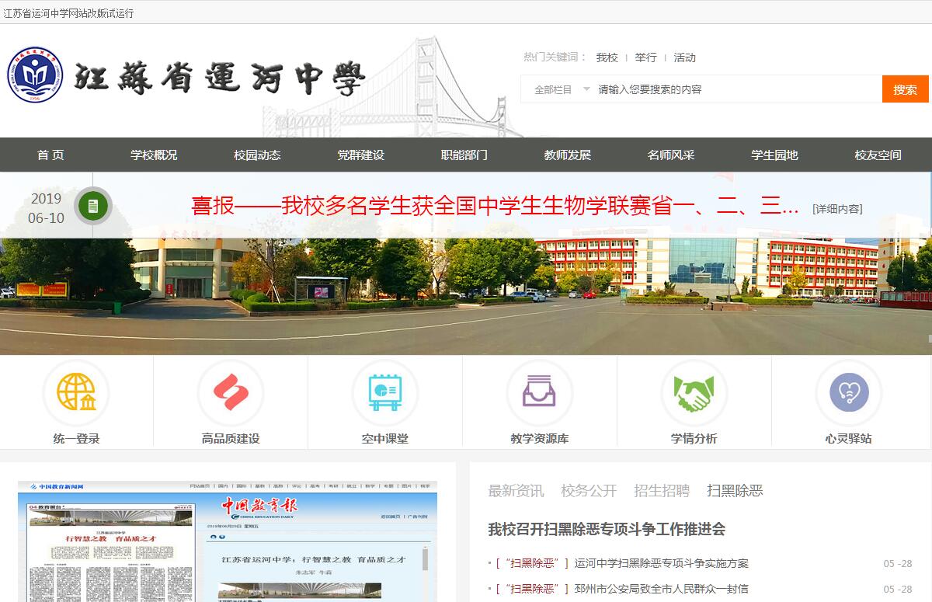Open the 运河中学扫黑除恶专项斗争实施方案 article
The height and width of the screenshot is (602, 932).
click(661, 563)
